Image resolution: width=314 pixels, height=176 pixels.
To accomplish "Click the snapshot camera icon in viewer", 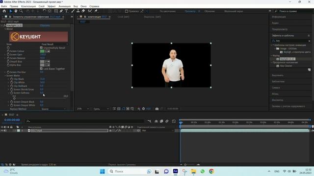I will (157, 109).
